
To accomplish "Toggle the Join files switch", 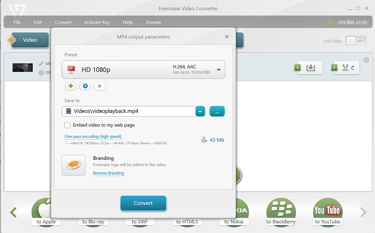I will click(356, 41).
